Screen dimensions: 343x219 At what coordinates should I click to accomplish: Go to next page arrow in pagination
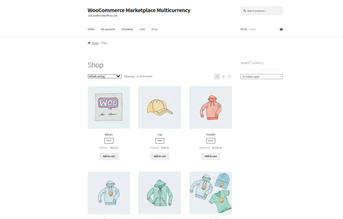point(230,76)
